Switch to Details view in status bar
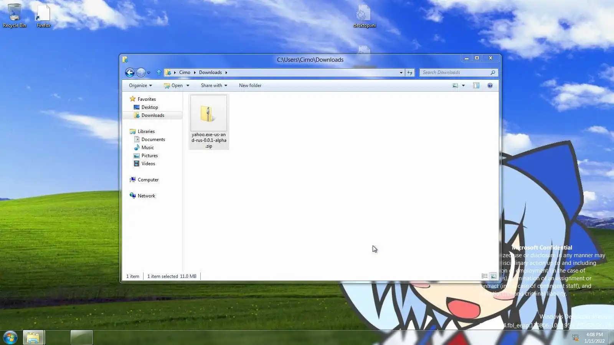The width and height of the screenshot is (614, 345). [x=485, y=276]
